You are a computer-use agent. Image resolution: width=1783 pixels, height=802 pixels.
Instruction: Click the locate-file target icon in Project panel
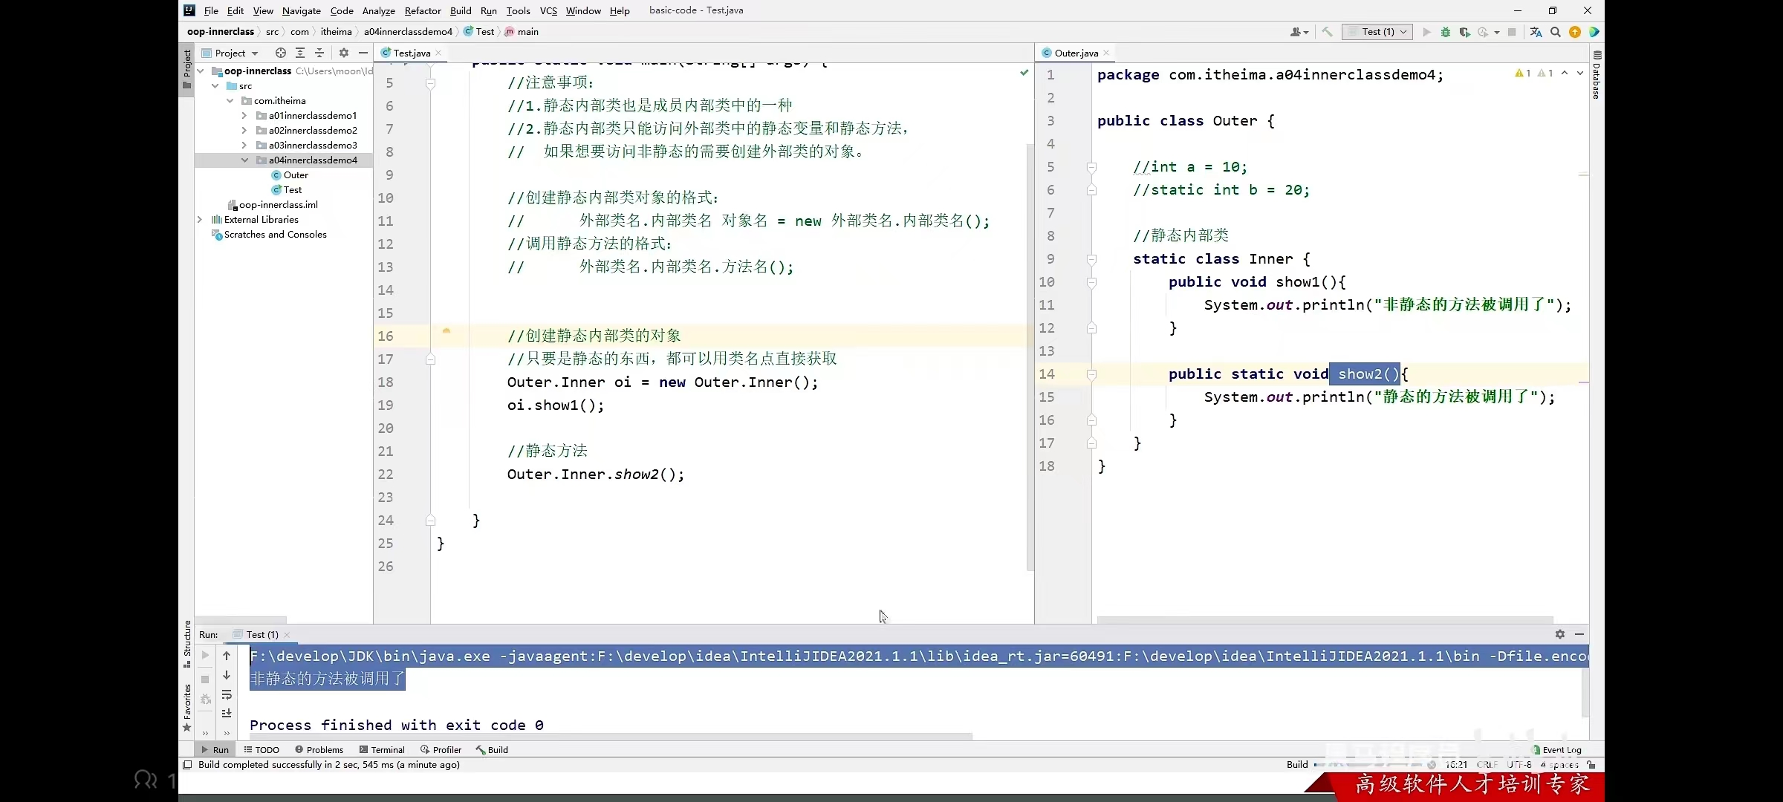point(280,53)
